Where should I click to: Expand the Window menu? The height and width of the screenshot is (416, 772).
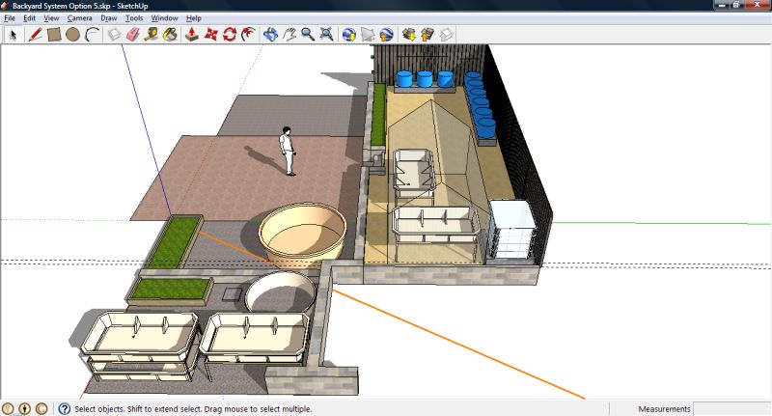[165, 18]
